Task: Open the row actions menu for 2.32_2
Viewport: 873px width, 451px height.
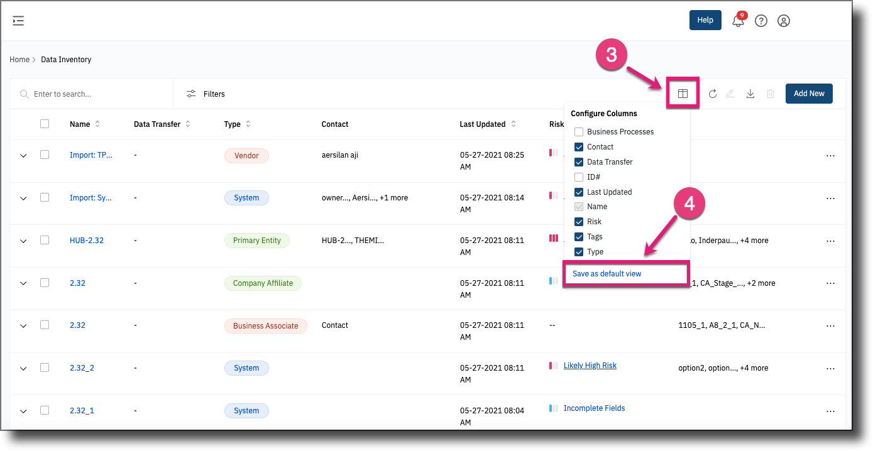Action: [x=830, y=367]
